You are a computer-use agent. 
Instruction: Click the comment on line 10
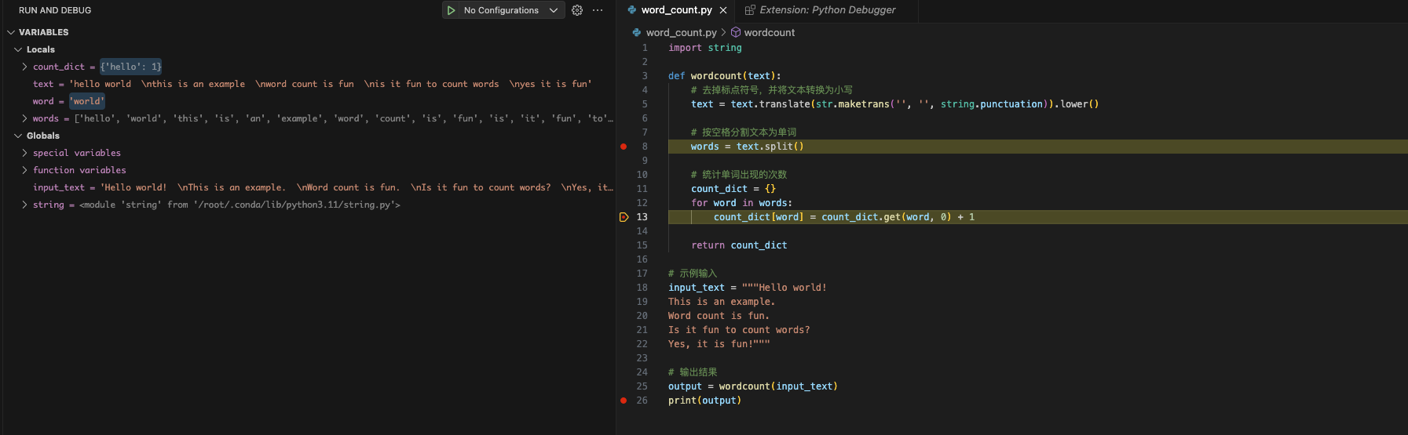tap(738, 175)
